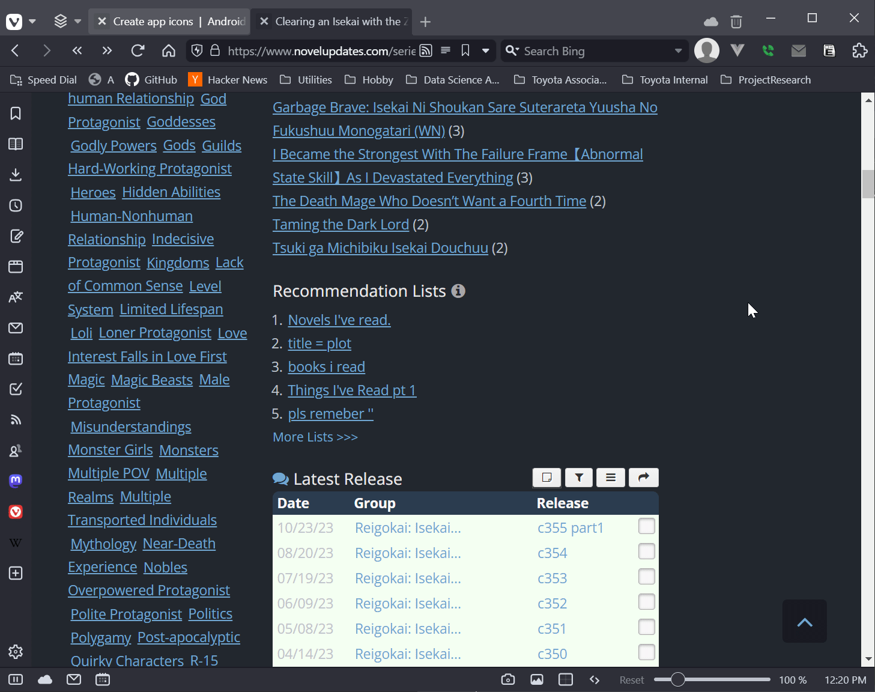
Task: Open the Wikipedia panel in sidebar
Action: point(16,542)
